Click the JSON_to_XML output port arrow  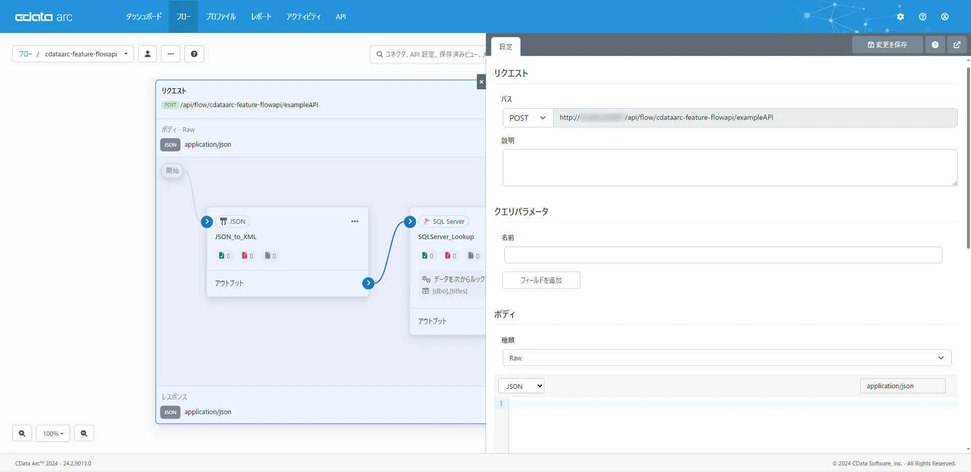(x=368, y=283)
